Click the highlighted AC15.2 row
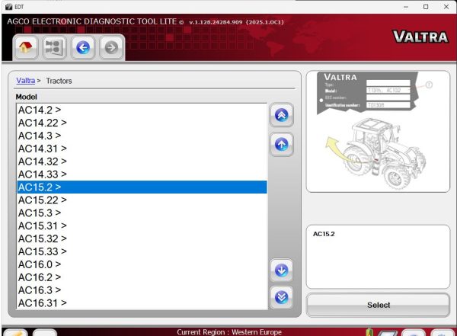This screenshot has height=336, width=457. [142, 187]
